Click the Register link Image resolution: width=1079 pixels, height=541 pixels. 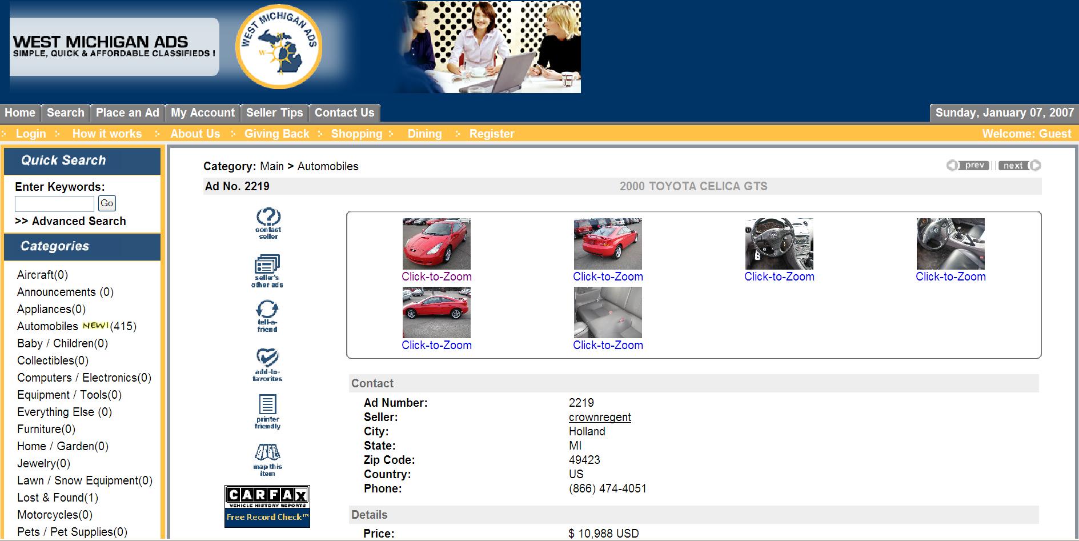pyautogui.click(x=492, y=134)
